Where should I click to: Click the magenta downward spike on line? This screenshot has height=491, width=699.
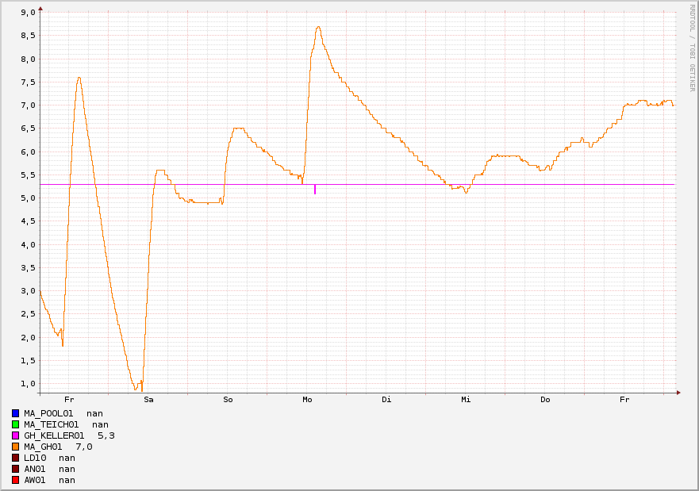pyautogui.click(x=315, y=190)
